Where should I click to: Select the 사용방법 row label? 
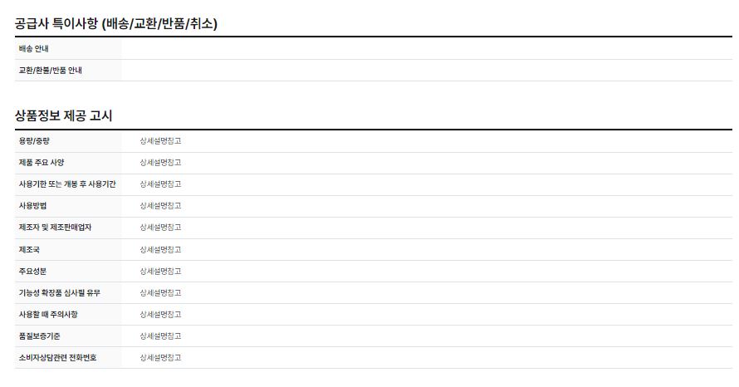[x=34, y=206]
